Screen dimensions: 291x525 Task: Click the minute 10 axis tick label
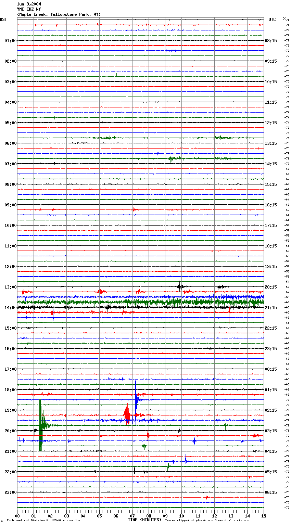pos(181,516)
